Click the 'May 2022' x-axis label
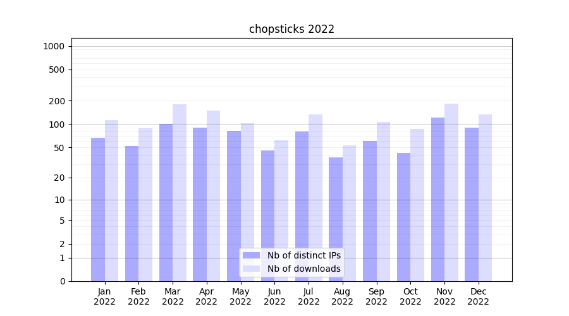The width and height of the screenshot is (569, 316). (x=240, y=296)
